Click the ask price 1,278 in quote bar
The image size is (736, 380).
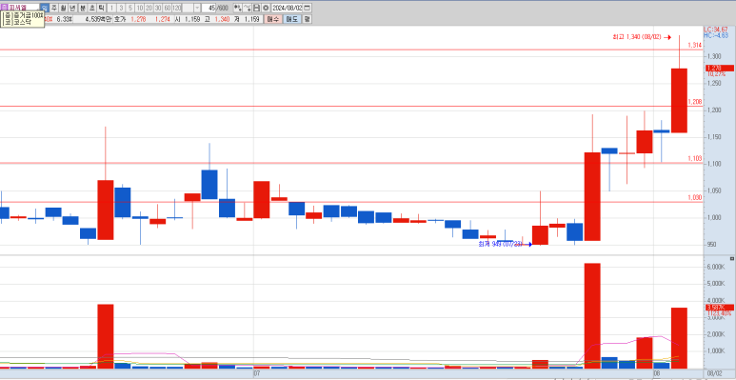(x=138, y=19)
